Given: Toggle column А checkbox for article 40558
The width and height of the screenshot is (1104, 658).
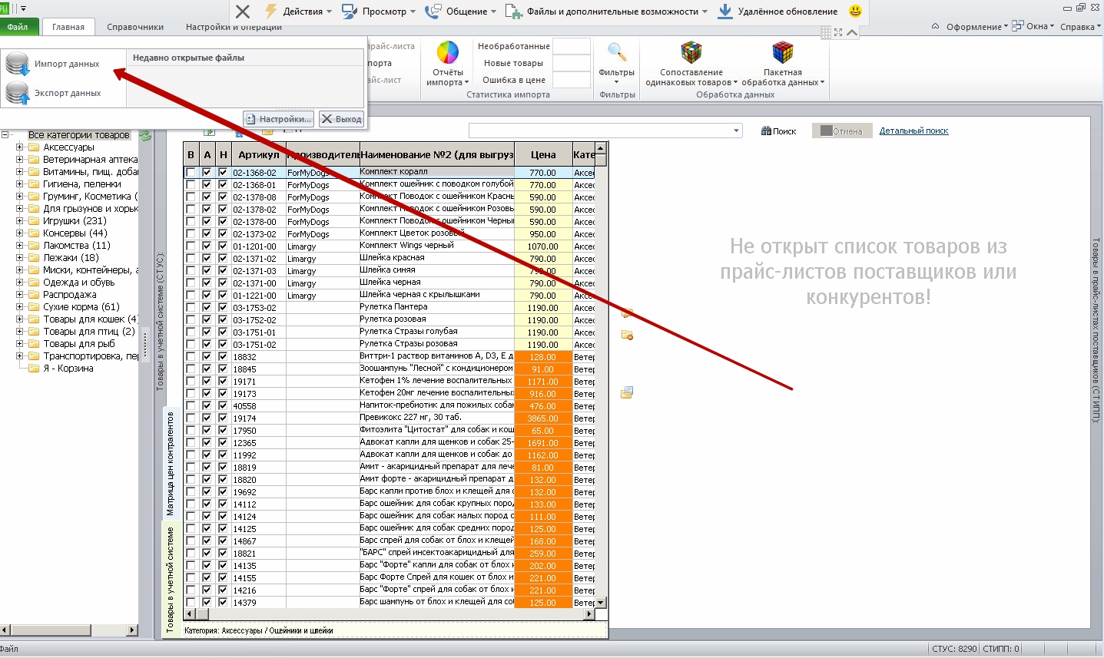Looking at the screenshot, I should coord(207,406).
